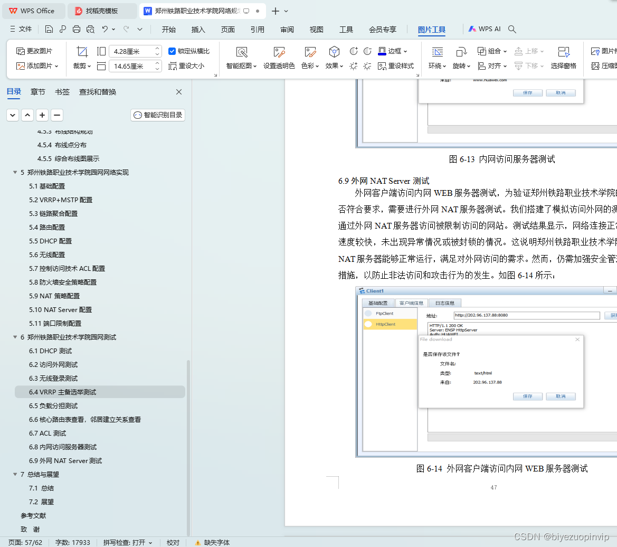This screenshot has width=617, height=547.
Task: Open the Insert (插入) ribbon tab
Action: coord(198,30)
